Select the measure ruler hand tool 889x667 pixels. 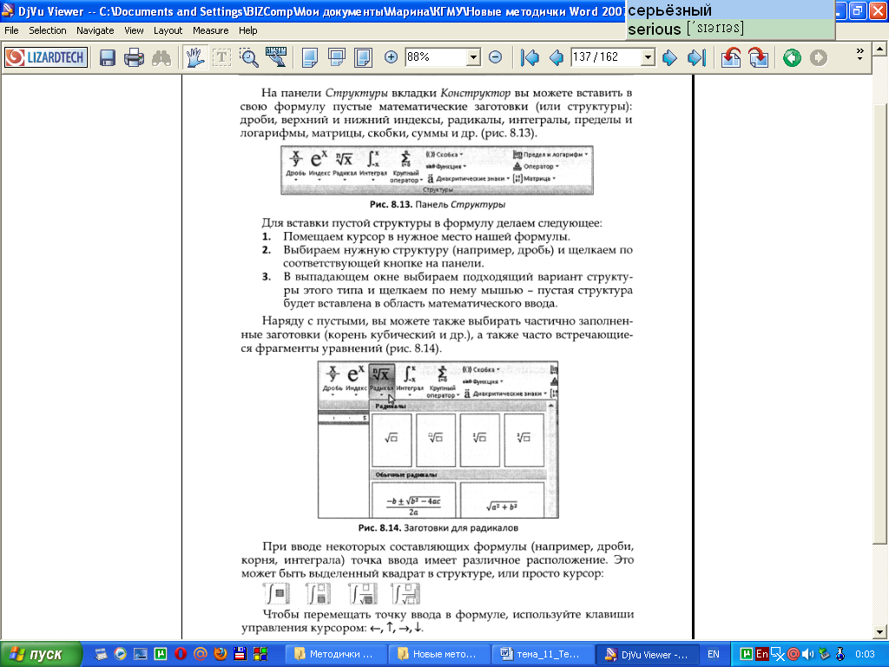point(276,57)
